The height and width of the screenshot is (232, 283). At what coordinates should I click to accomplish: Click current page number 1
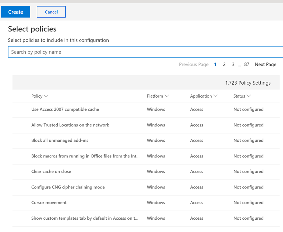point(215,64)
